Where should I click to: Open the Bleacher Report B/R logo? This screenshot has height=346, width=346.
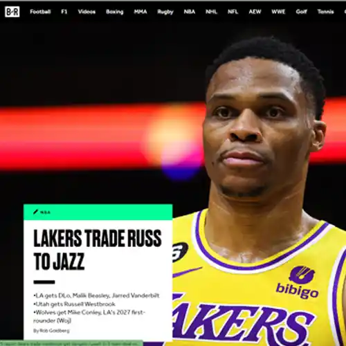(12, 12)
